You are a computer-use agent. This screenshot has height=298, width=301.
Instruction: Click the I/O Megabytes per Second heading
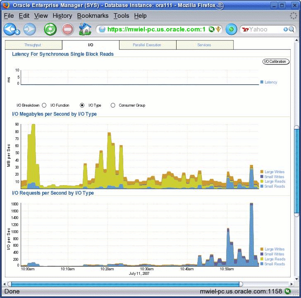54,114
